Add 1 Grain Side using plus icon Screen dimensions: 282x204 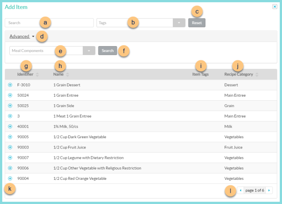(x=10, y=106)
